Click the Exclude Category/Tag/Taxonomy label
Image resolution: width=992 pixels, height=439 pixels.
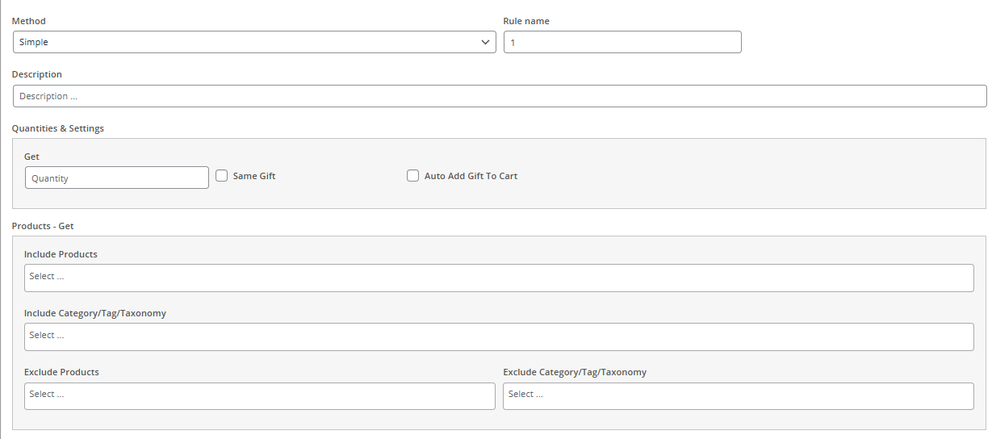[575, 372]
